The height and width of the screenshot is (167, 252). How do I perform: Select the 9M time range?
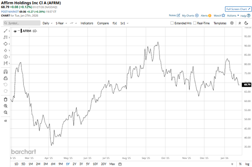point(60,164)
